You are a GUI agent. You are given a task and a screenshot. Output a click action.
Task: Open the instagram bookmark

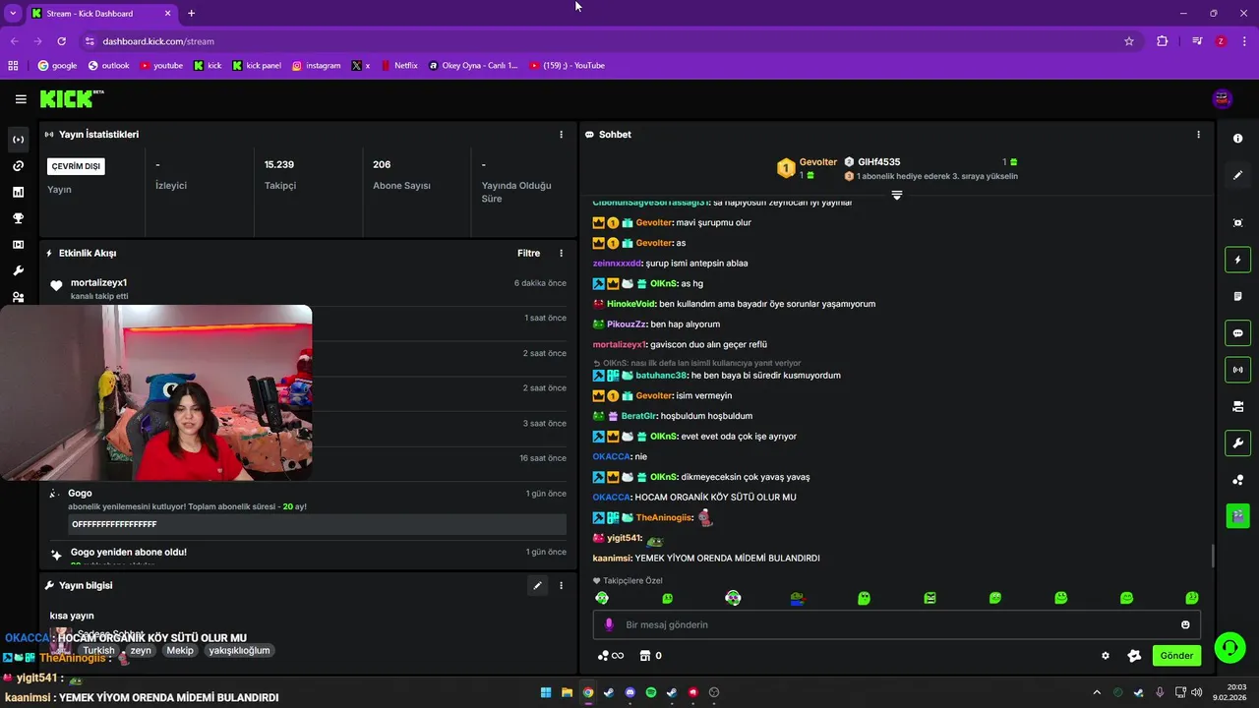point(316,66)
